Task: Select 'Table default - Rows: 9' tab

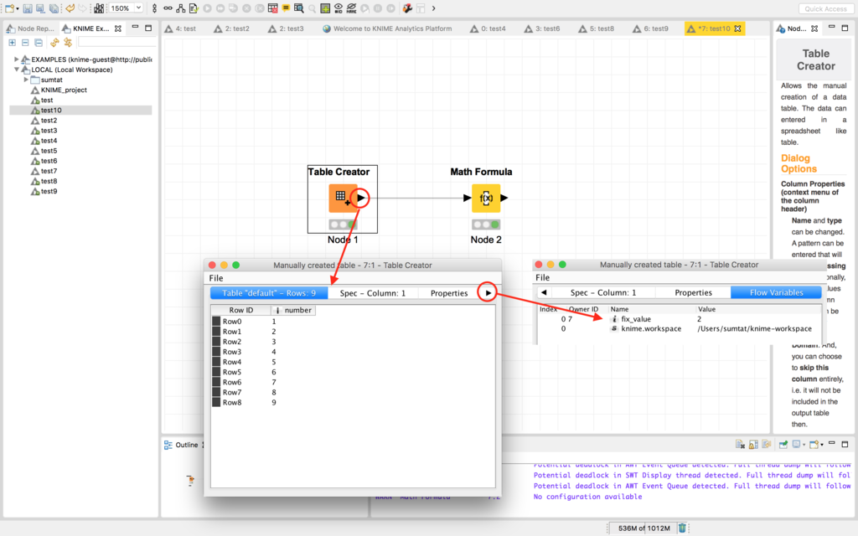Action: 269,293
